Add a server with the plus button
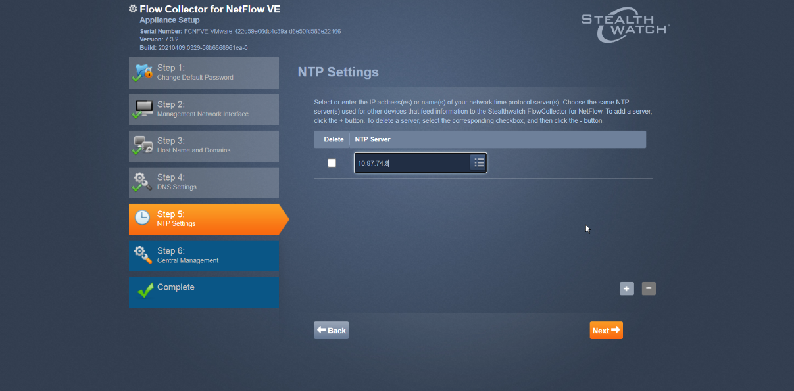 click(x=627, y=288)
